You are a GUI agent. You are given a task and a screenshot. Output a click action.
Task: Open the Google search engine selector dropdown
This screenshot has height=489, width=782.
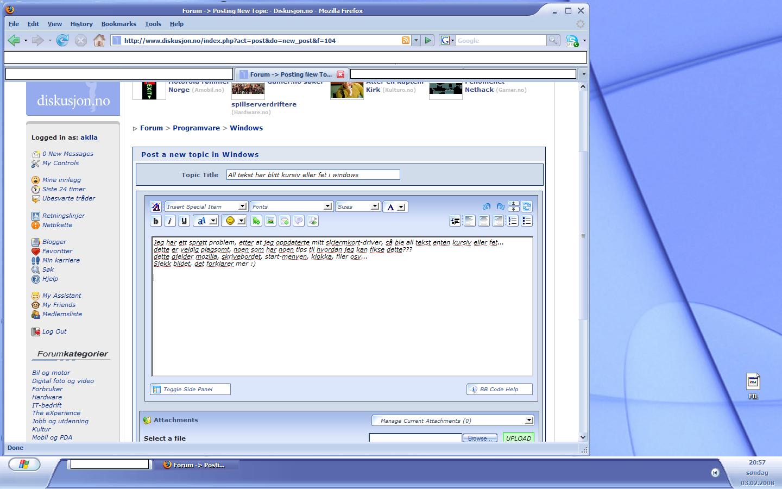coord(447,40)
